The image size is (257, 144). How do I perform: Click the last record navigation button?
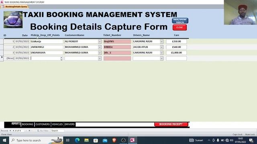pyautogui.click(x=29, y=131)
